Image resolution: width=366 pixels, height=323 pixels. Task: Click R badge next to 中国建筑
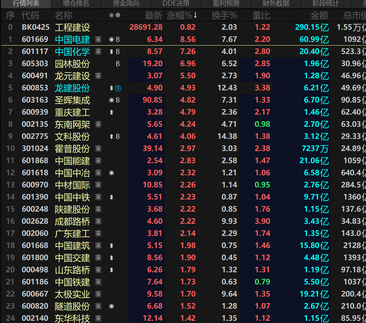coord(98,246)
